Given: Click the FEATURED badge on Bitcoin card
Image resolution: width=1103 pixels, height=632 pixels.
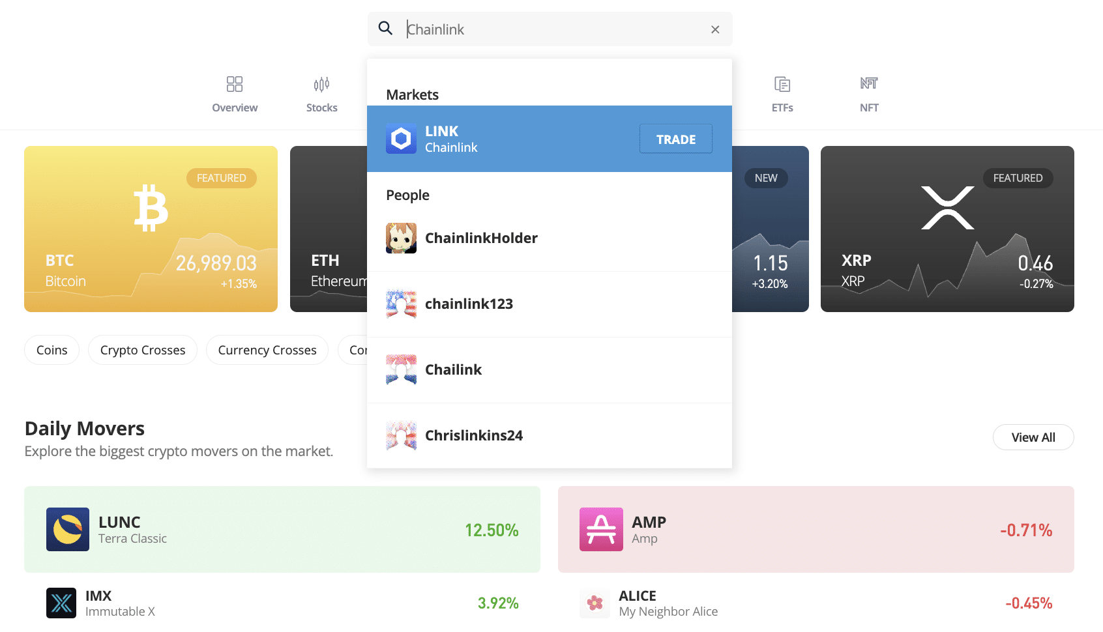Looking at the screenshot, I should pos(222,178).
